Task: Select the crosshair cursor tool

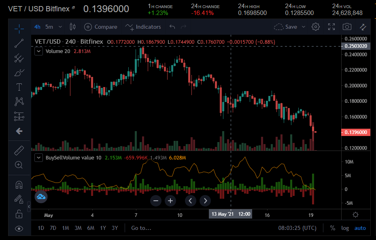Action: 19,28
